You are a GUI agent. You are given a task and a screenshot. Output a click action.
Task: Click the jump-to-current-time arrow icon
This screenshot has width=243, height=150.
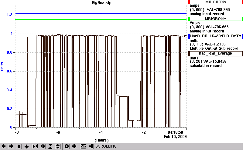[91, 146]
